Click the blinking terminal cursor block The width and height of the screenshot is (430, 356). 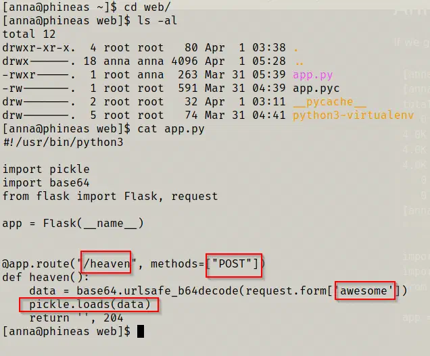point(141,332)
